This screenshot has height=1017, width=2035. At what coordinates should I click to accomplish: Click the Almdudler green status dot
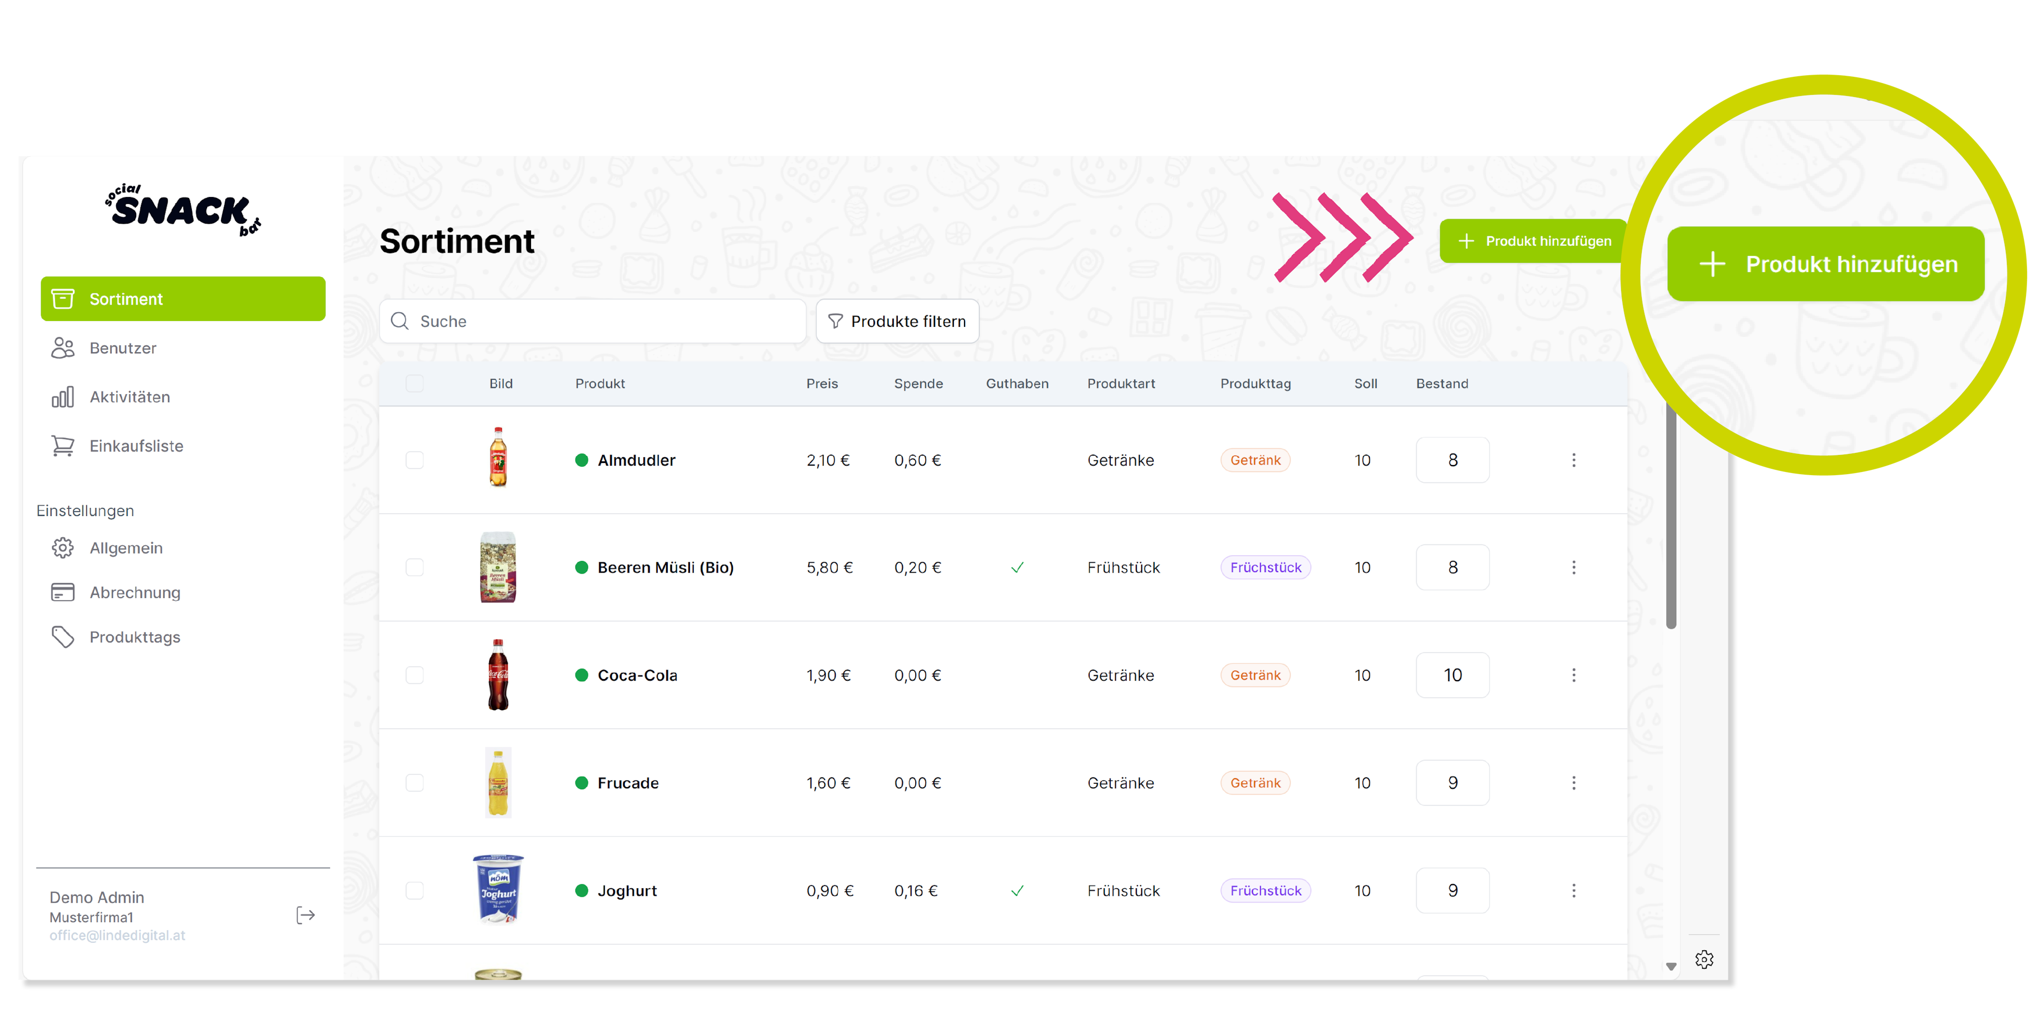(x=581, y=460)
